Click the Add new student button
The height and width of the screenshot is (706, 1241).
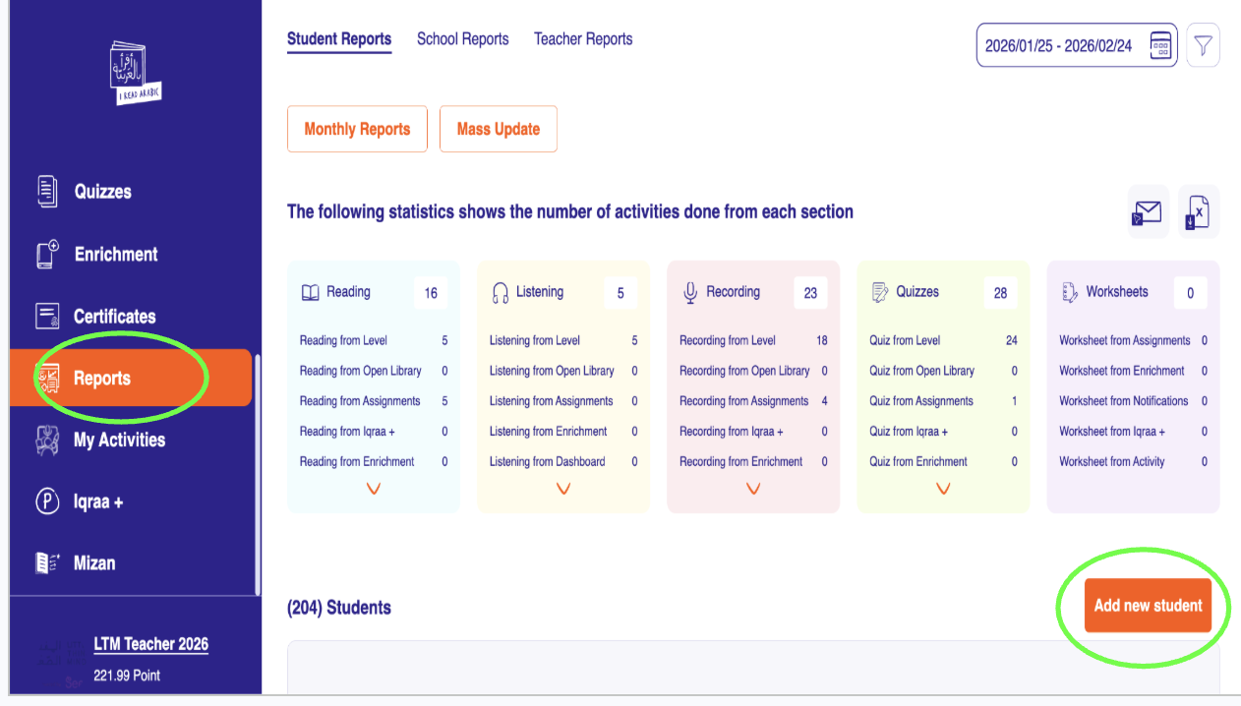(1148, 606)
